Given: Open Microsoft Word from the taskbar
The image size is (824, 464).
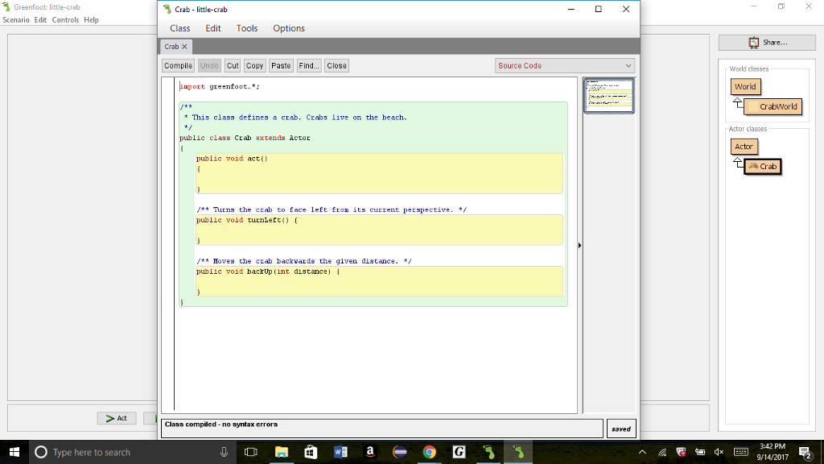Looking at the screenshot, I should pos(340,452).
